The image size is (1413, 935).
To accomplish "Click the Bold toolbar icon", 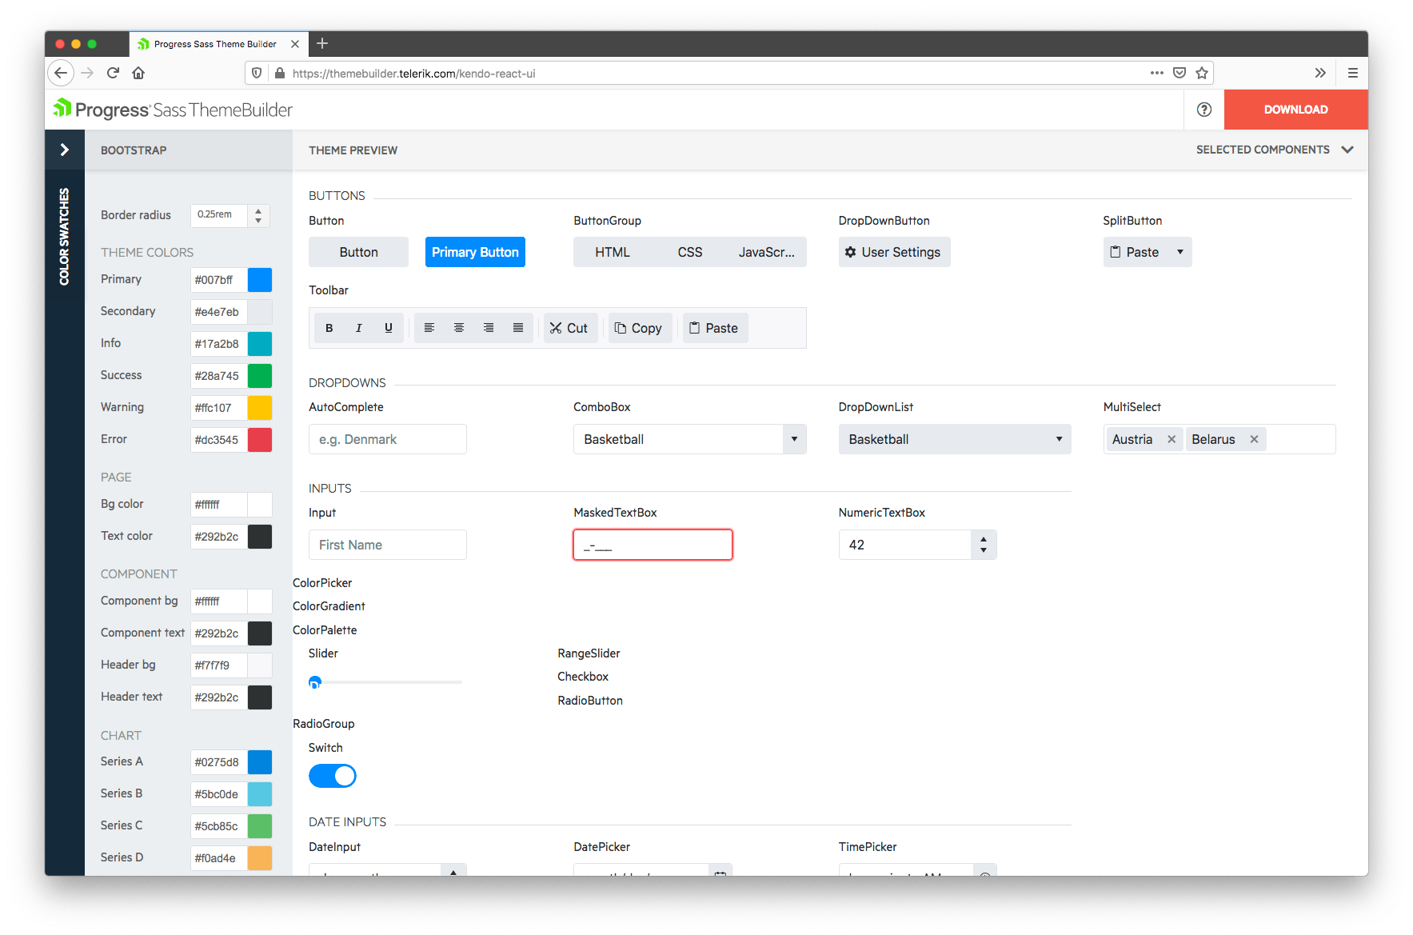I will [x=329, y=328].
